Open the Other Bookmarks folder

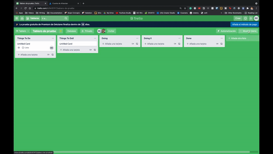[x=233, y=13]
